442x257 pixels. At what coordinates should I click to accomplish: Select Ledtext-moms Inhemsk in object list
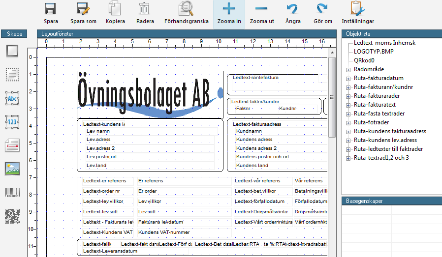coord(384,43)
